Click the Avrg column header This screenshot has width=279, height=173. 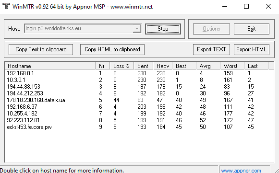208,66
